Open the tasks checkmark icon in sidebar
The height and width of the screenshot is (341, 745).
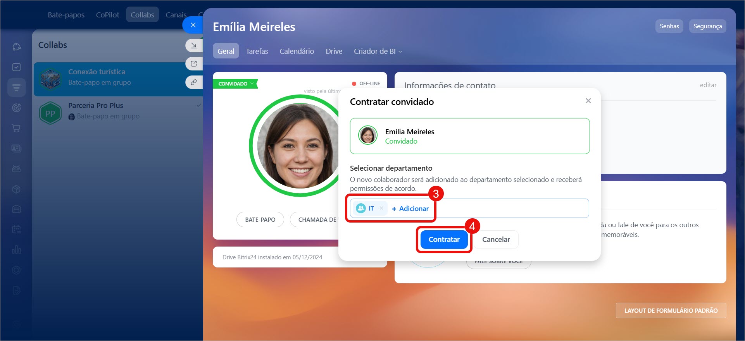coord(16,67)
